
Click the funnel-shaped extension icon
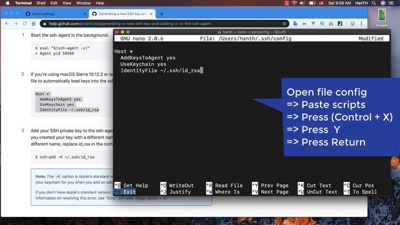pos(313,24)
